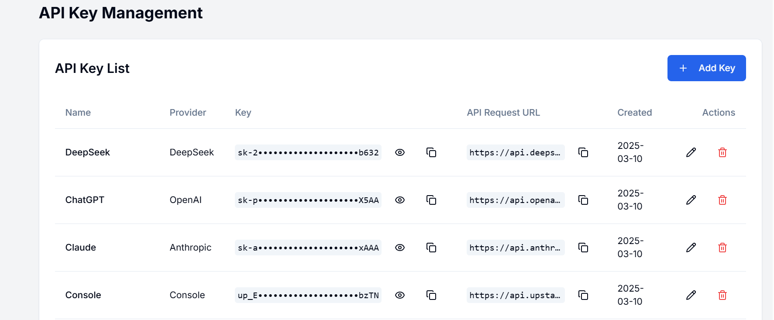
Task: Click the masked key up_E...bzTN
Action: [x=308, y=295]
